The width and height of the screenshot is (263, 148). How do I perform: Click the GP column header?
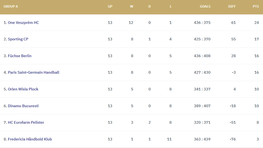click(x=110, y=6)
